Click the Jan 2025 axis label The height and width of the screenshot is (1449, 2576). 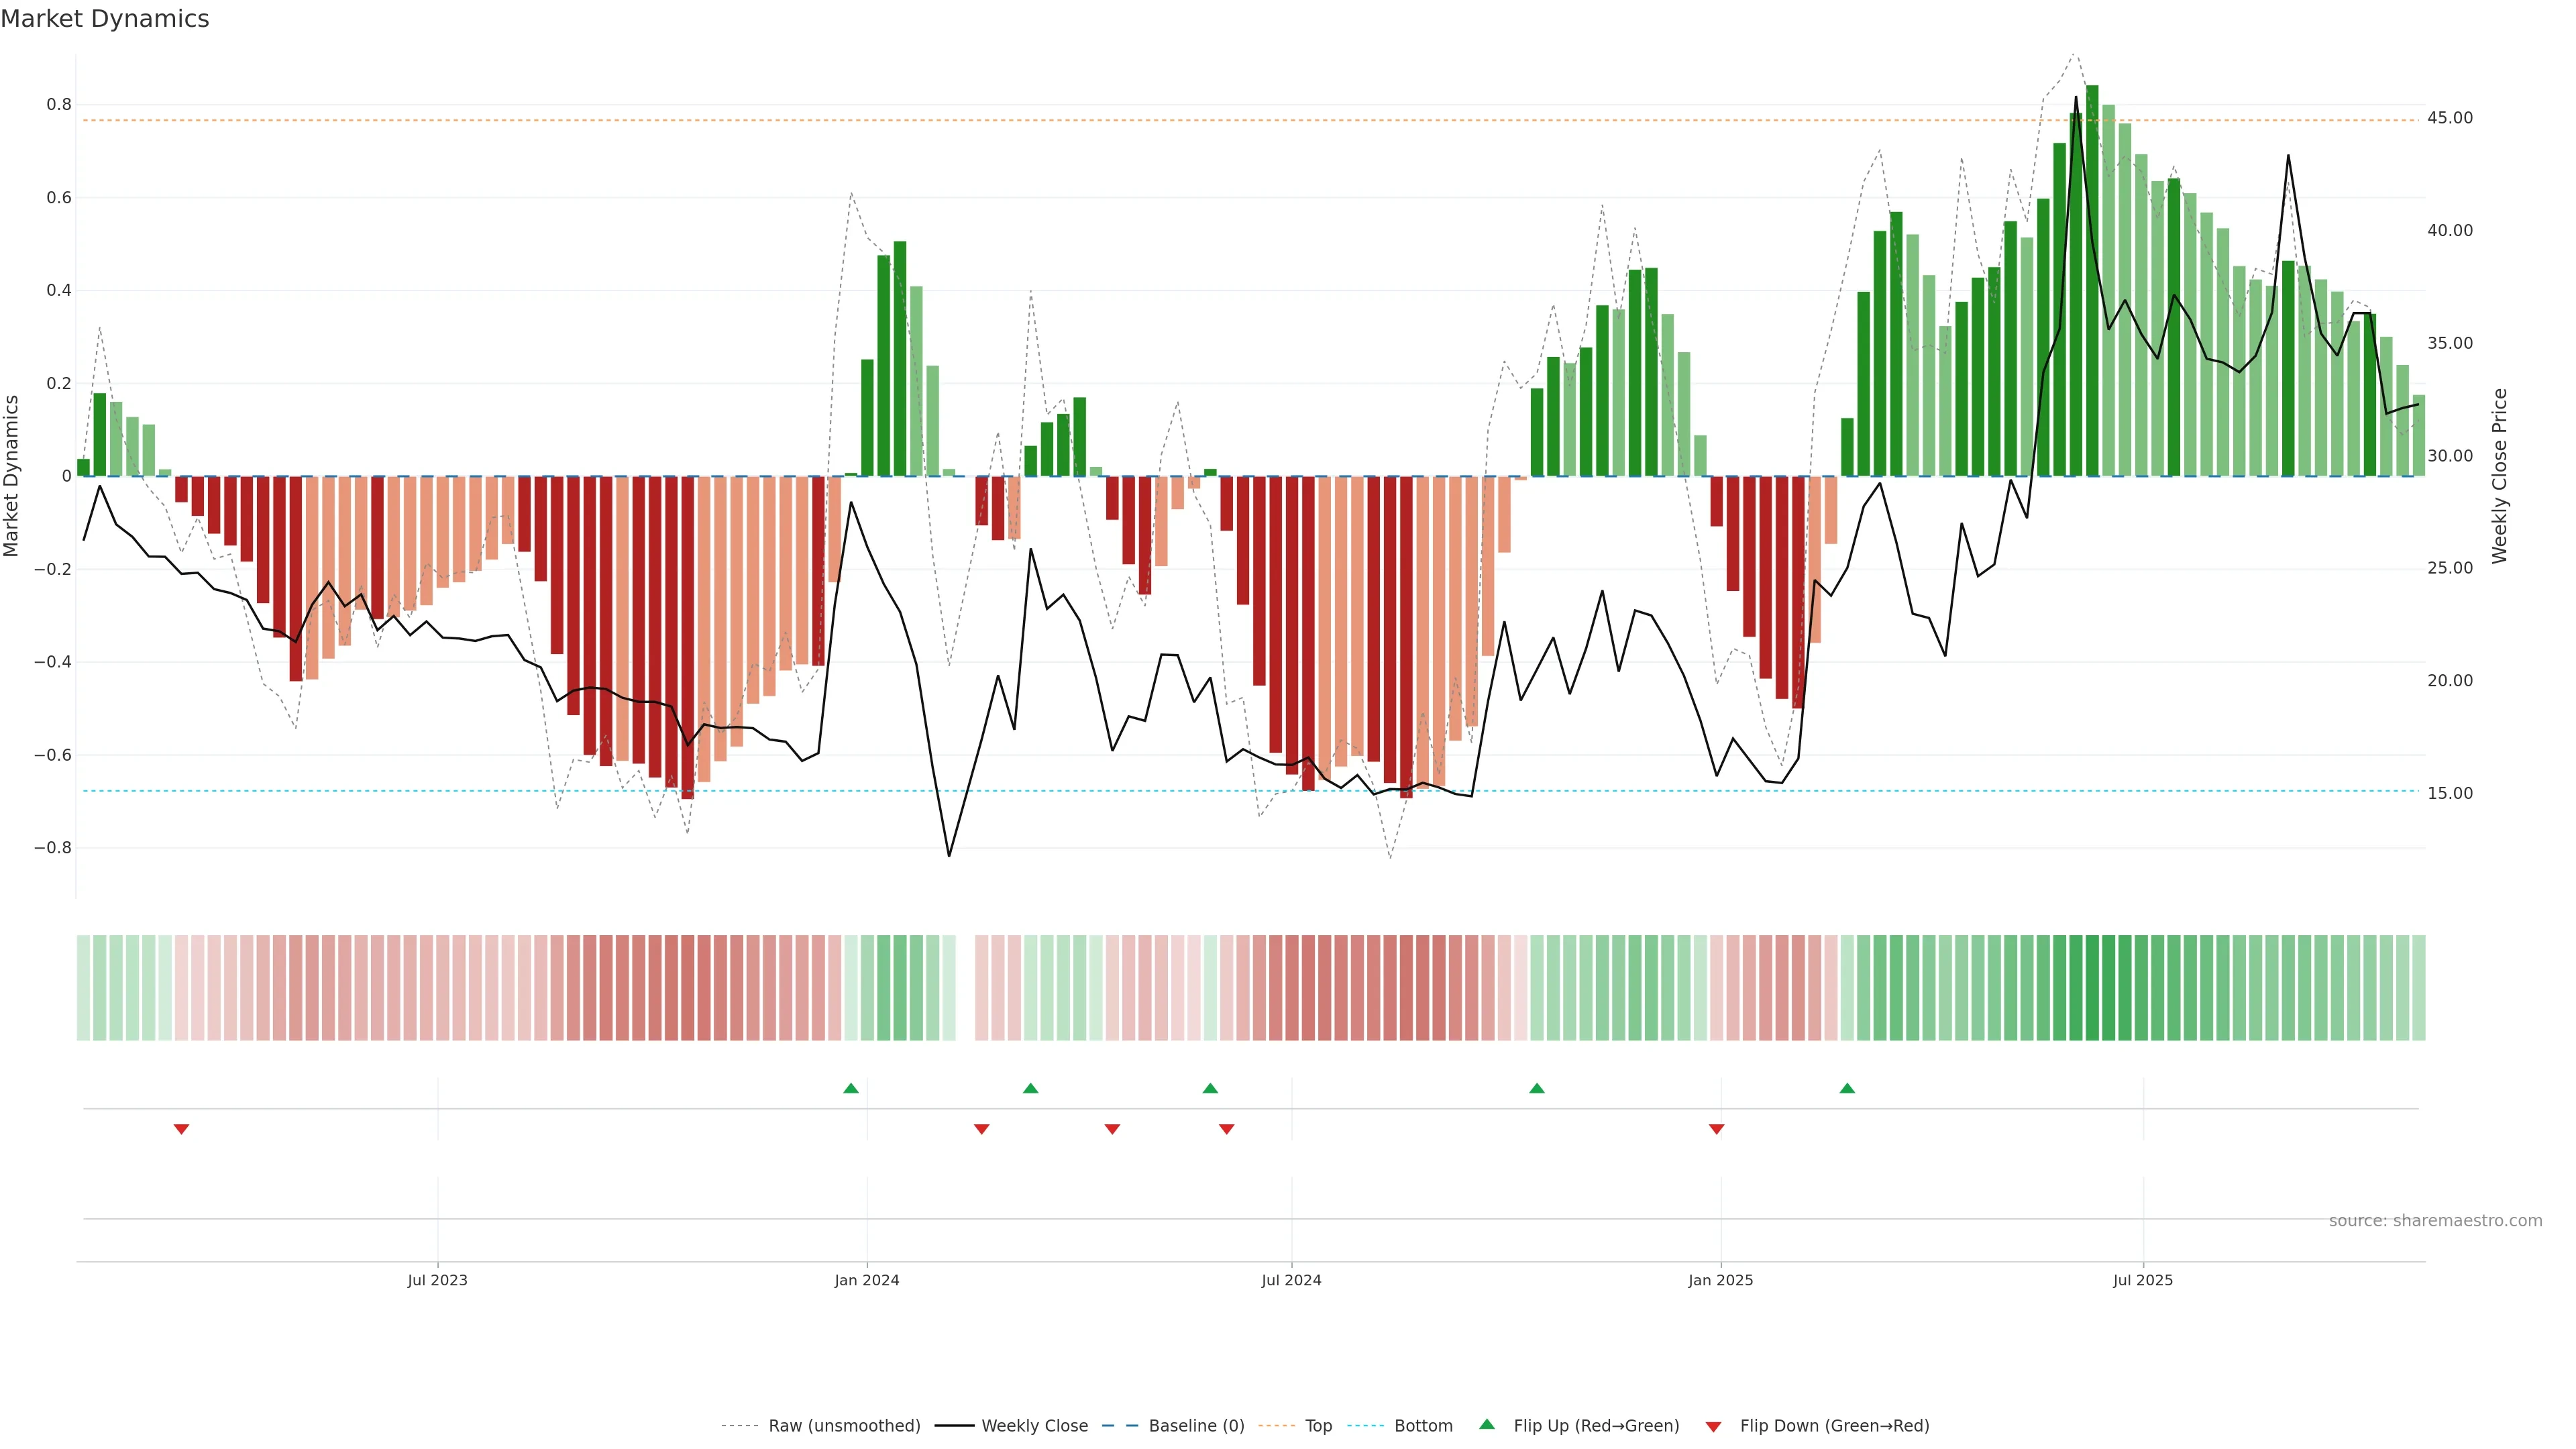click(1720, 1280)
